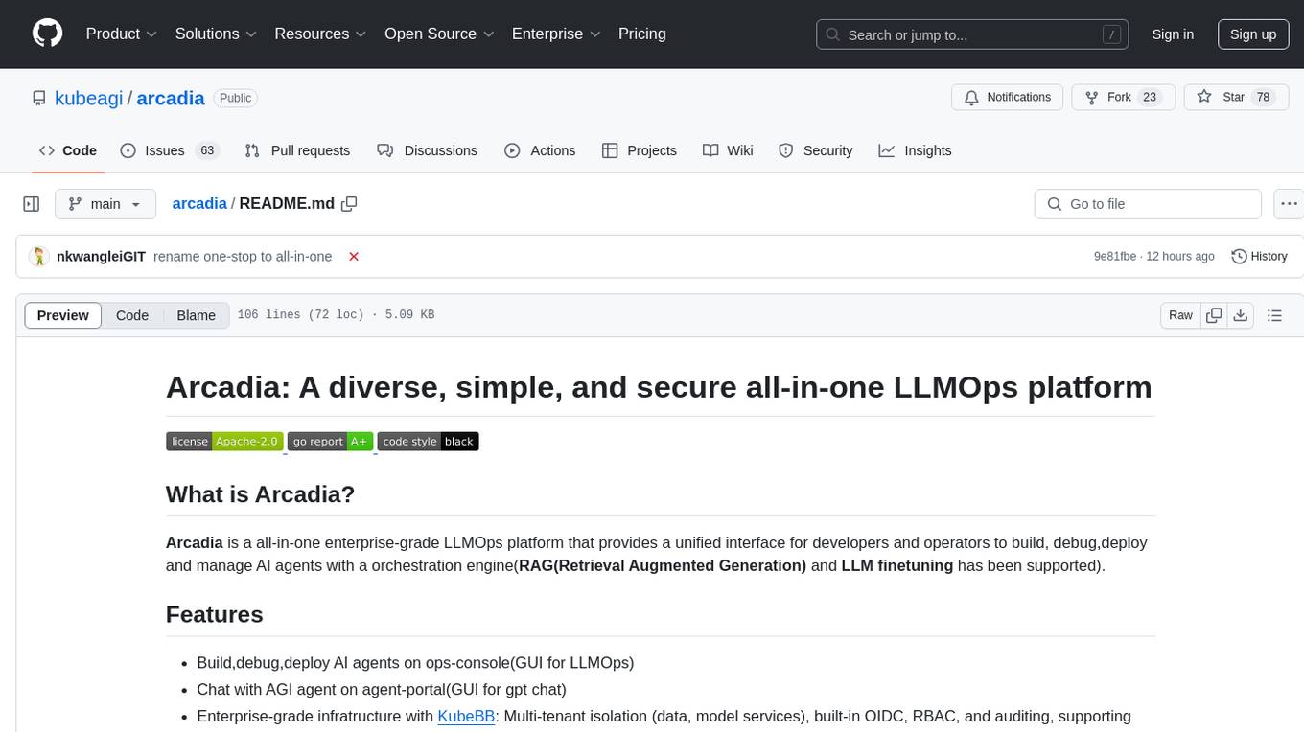Open the Code tab
1304x732 pixels.
coord(68,150)
